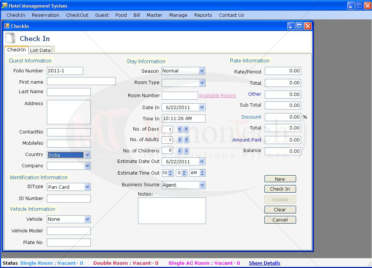Image resolution: width=372 pixels, height=268 pixels.
Task: Click the Estimate Time Out AM/PM spinner
Action: pos(202,173)
